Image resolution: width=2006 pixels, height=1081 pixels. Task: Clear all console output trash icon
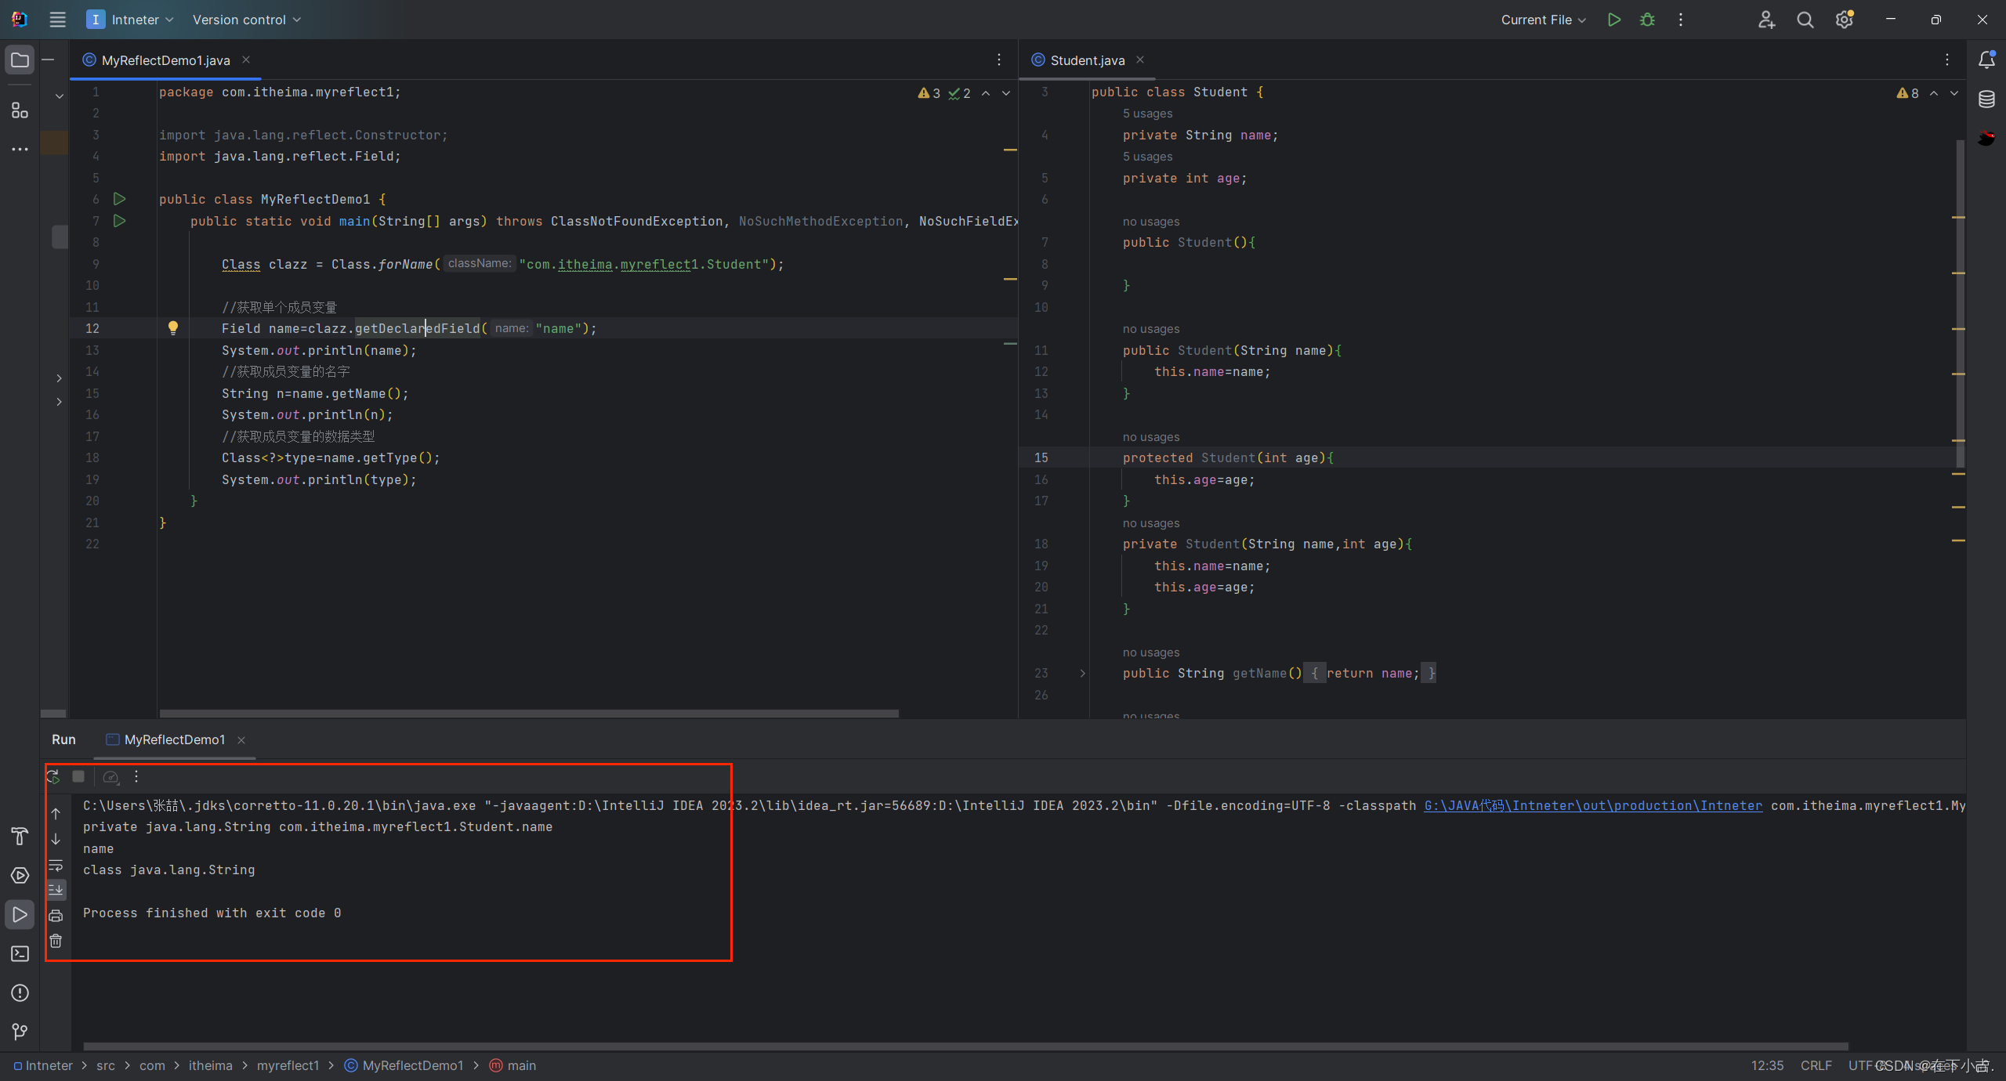[x=56, y=941]
